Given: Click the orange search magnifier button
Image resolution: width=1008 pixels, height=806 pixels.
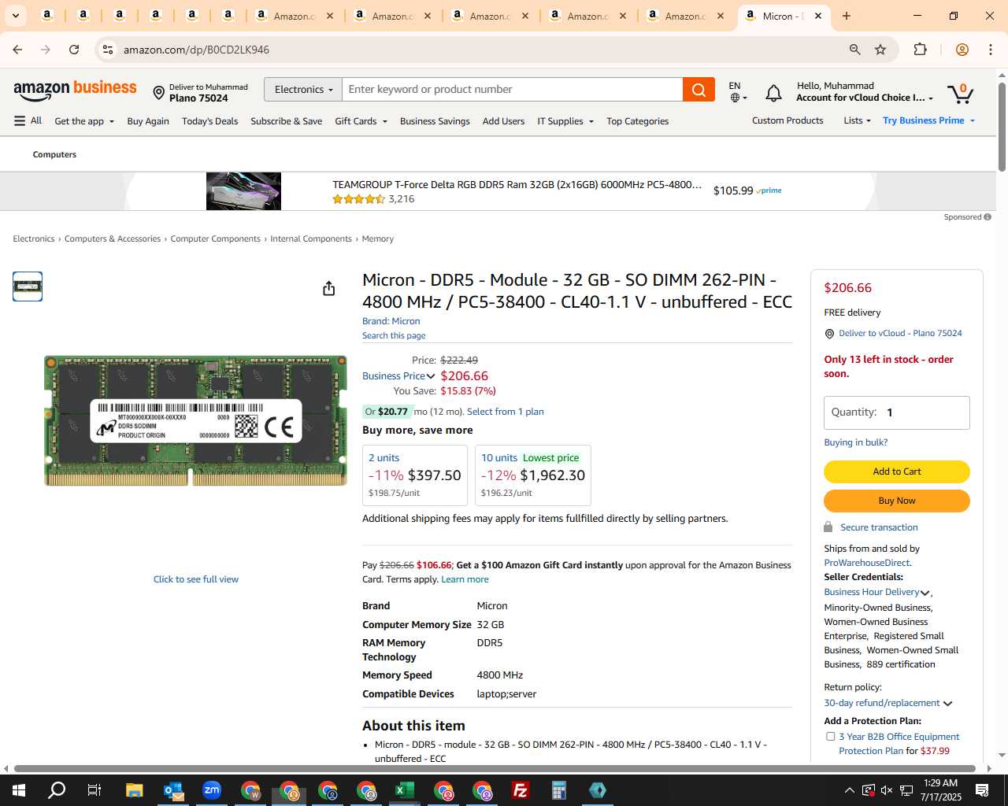Looking at the screenshot, I should point(699,90).
